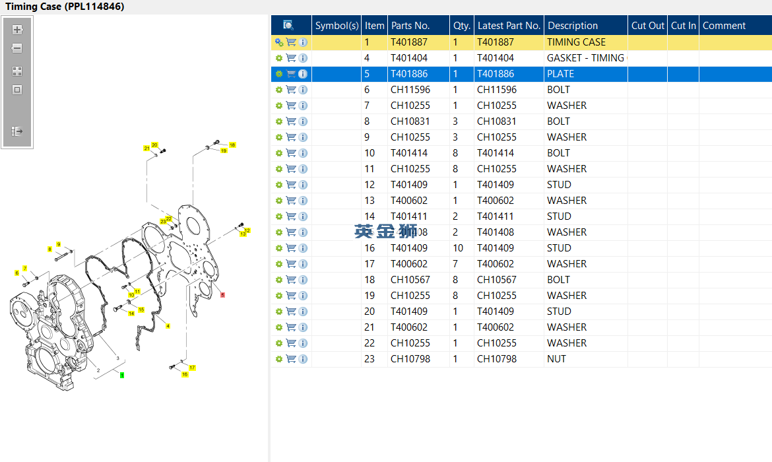Image resolution: width=772 pixels, height=462 pixels.
Task: Add GASKET T401404 to cart
Action: (x=291, y=58)
